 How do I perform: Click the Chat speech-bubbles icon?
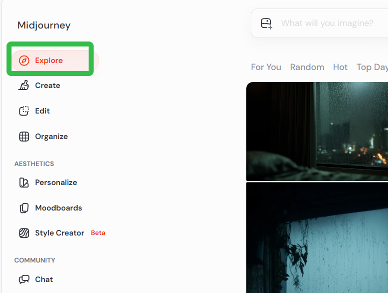24,279
